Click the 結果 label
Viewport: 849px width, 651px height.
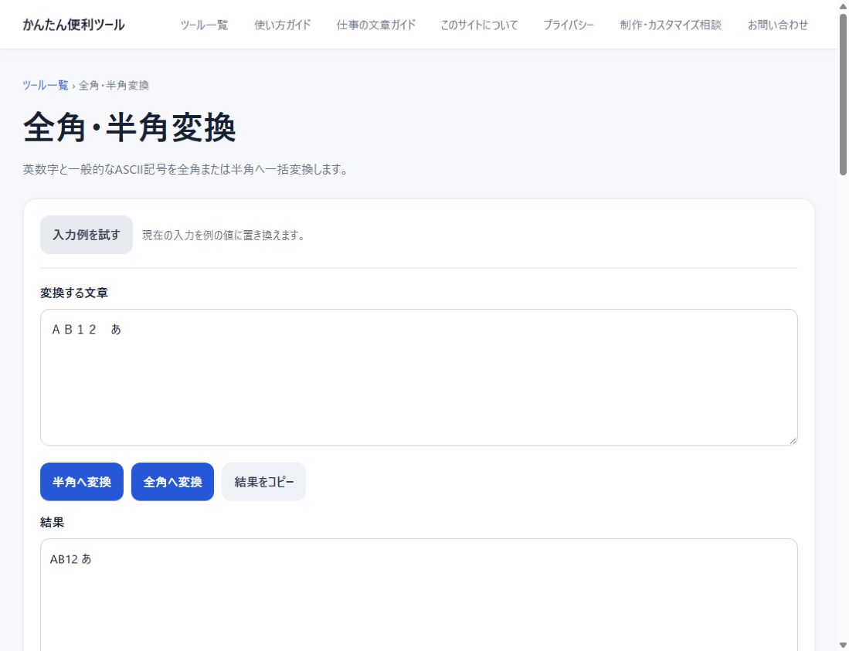tap(52, 522)
